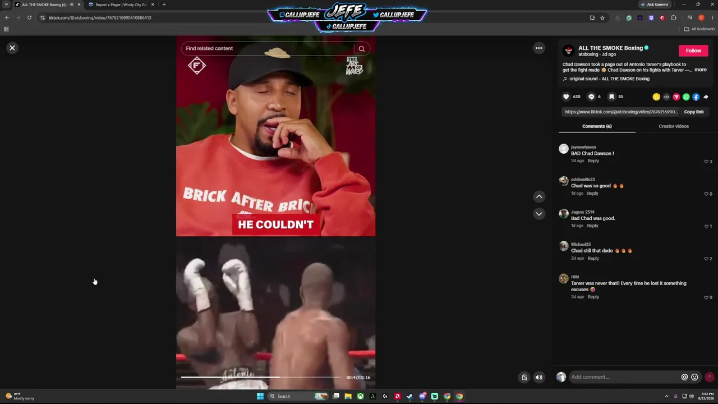Image resolution: width=718 pixels, height=404 pixels.
Task: Open the apps grid in bookmarks bar
Action: (6, 29)
